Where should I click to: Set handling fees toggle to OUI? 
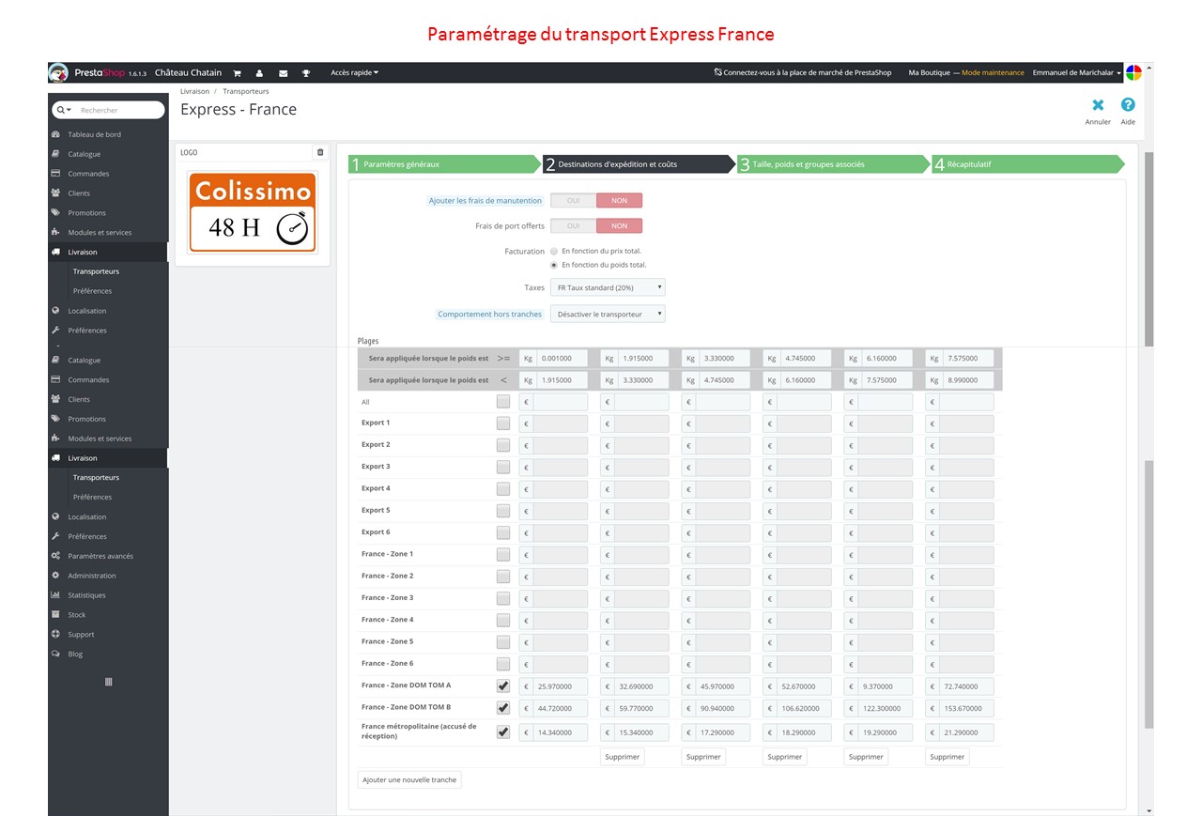(573, 201)
